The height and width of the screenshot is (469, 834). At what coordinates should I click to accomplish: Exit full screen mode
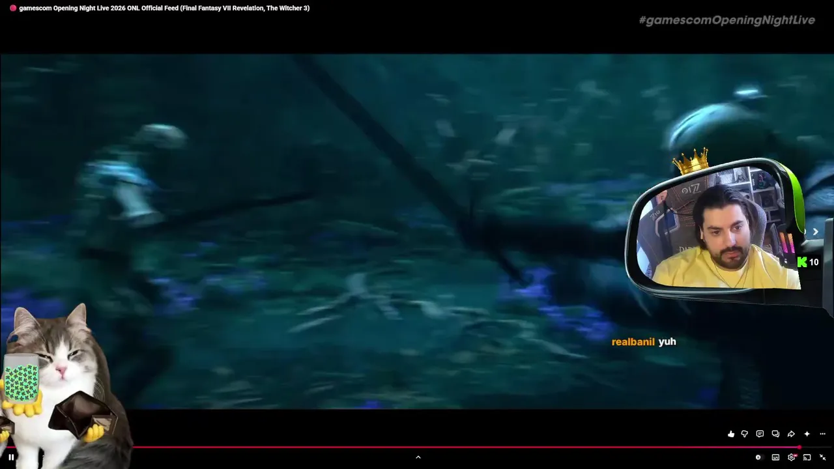click(x=822, y=457)
